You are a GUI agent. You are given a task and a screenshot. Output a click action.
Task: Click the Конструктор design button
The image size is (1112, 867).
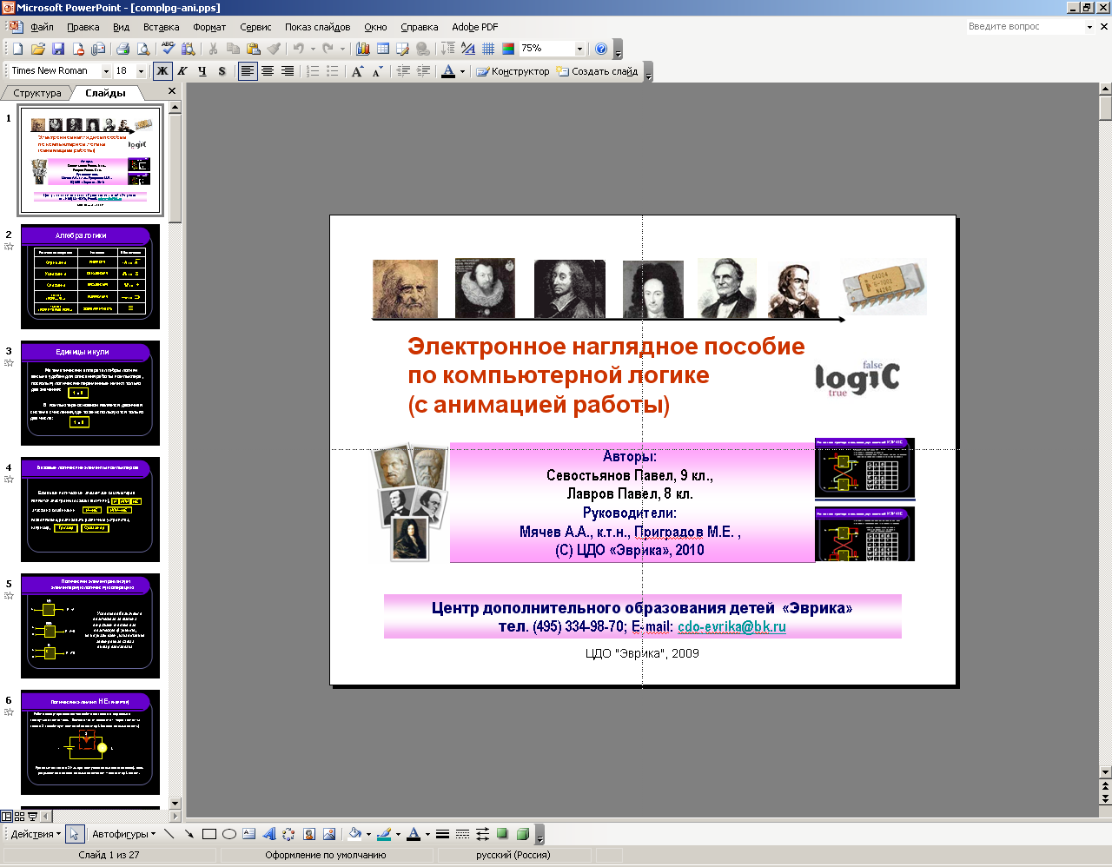pyautogui.click(x=513, y=71)
